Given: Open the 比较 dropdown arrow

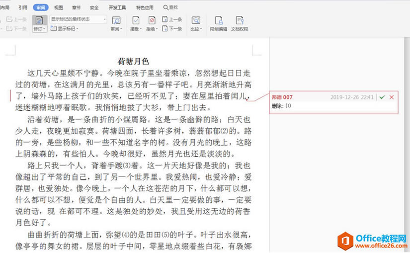Looking at the screenshot, I should pyautogui.click(x=201, y=29).
